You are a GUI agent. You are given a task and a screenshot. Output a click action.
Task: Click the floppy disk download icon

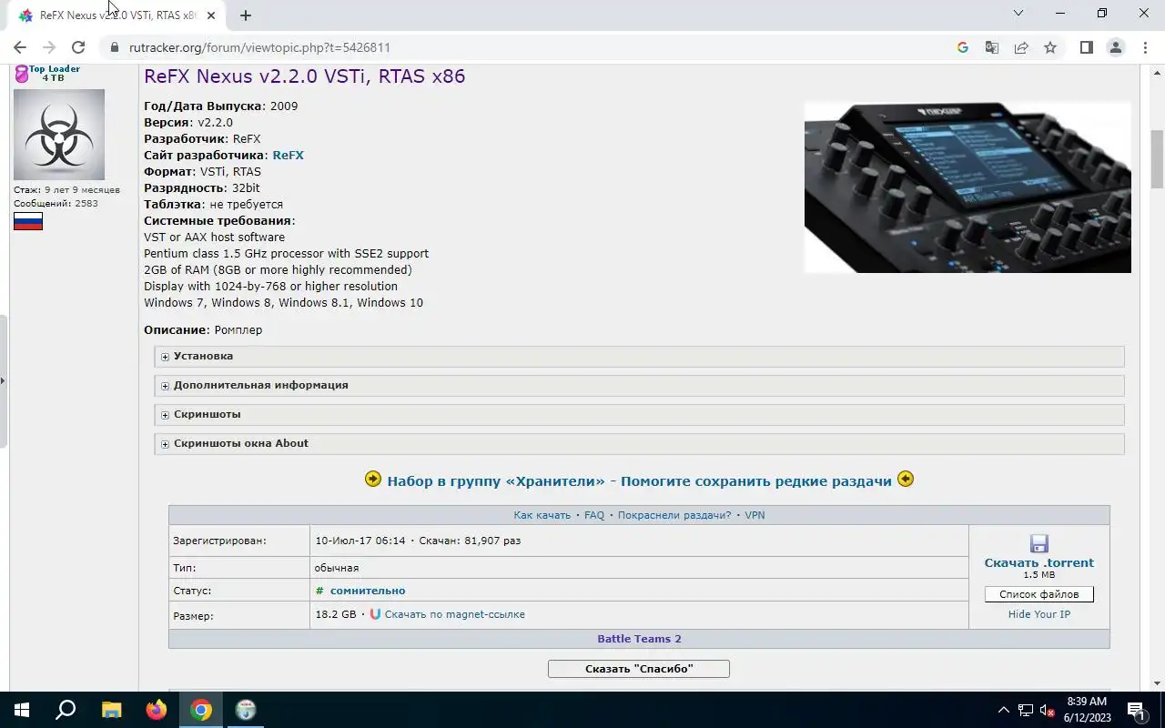point(1039,544)
